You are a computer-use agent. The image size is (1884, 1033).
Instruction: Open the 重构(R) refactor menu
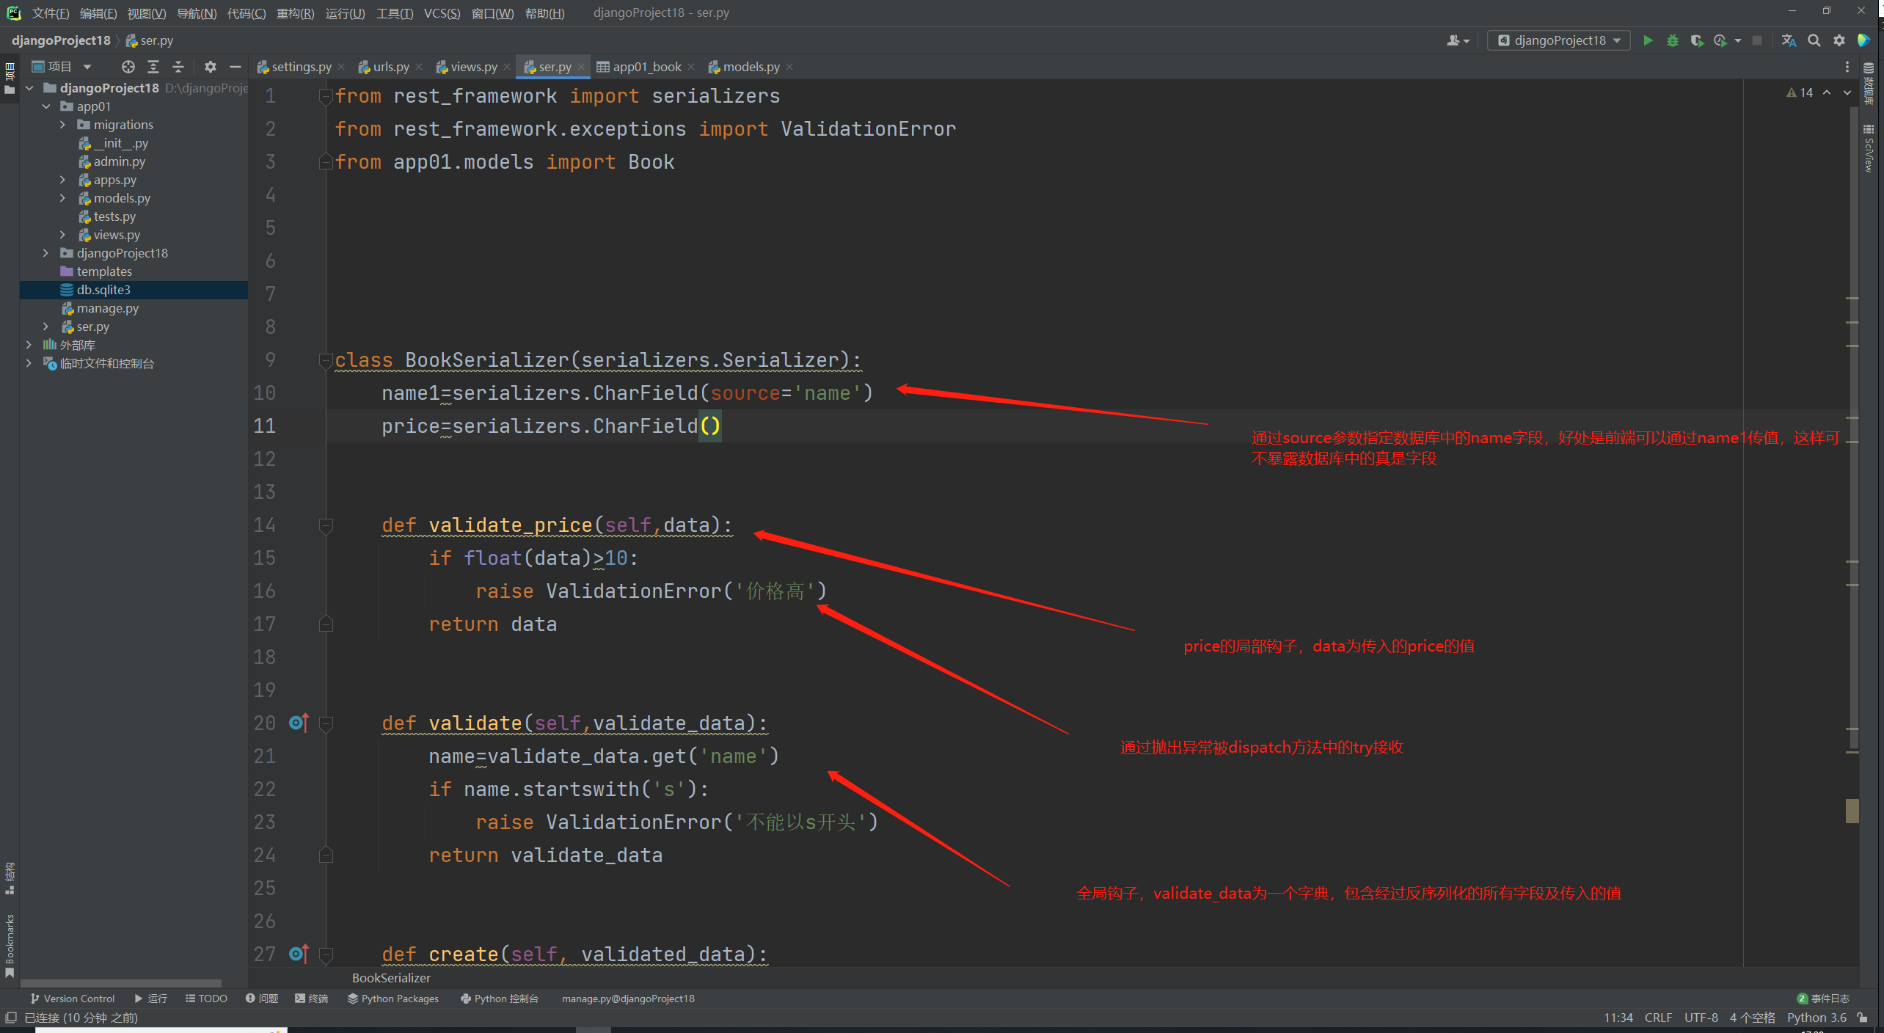(295, 13)
